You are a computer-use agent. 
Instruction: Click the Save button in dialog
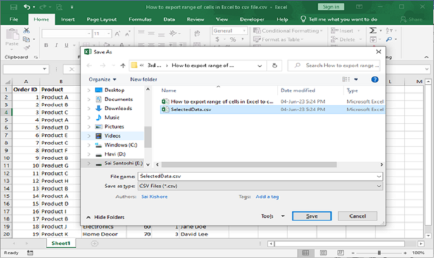(x=311, y=216)
